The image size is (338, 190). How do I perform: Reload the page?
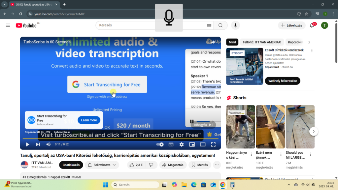click(21, 14)
